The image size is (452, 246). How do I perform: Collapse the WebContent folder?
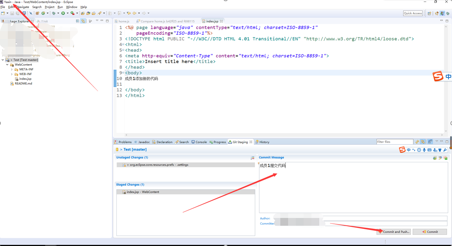pyautogui.click(x=7, y=65)
